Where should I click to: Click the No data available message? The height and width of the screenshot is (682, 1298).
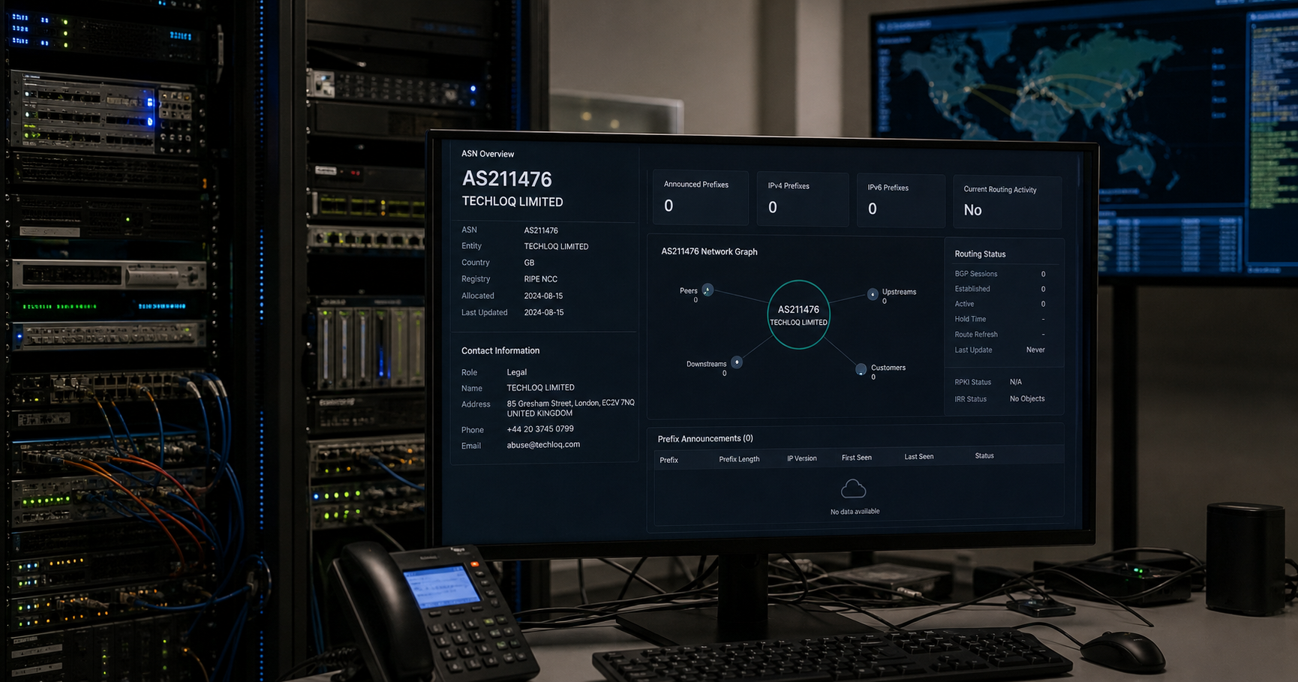[x=855, y=512]
